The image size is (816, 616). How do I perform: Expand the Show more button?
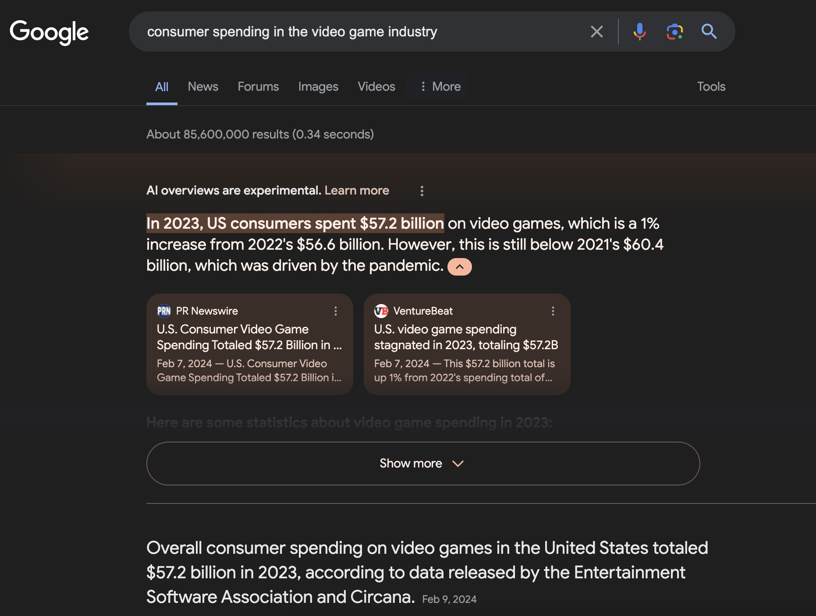click(423, 464)
